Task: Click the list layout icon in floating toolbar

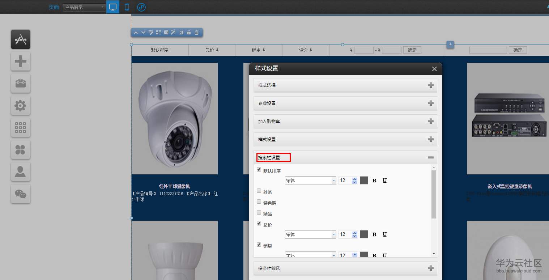Action: coord(158,33)
